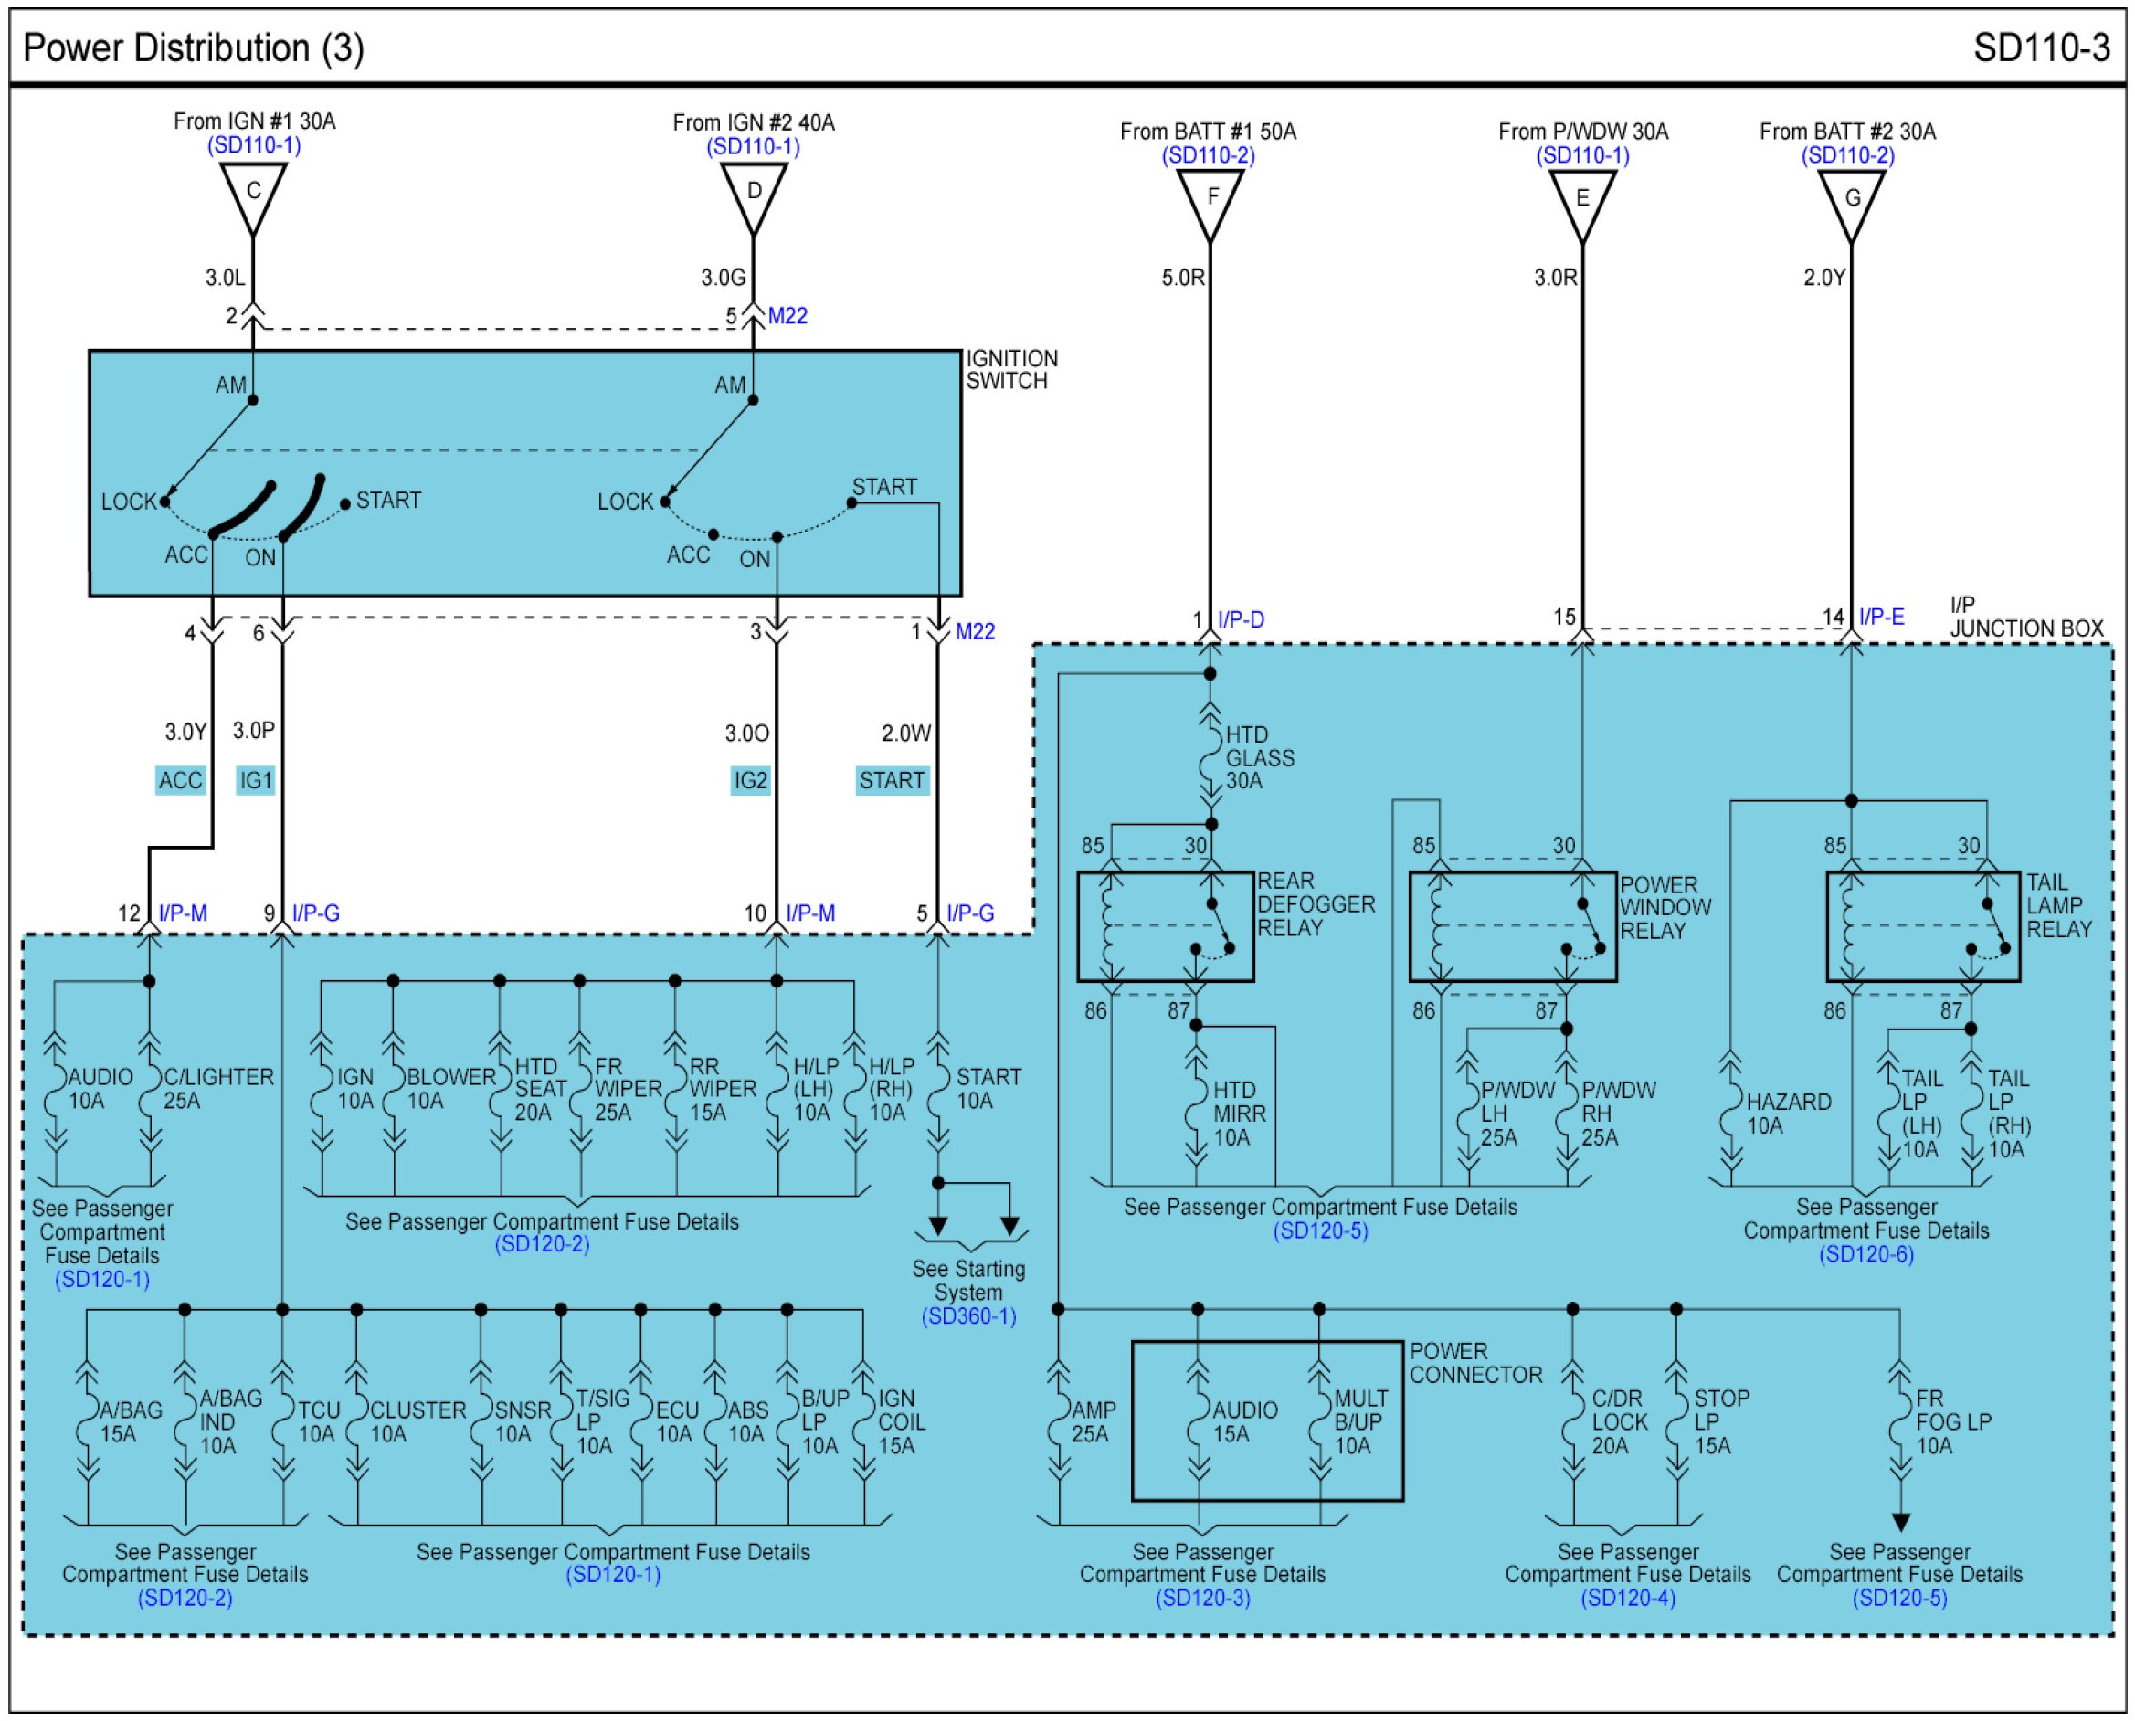
Task: Click the IG2 highlighted label
Action: click(x=750, y=780)
